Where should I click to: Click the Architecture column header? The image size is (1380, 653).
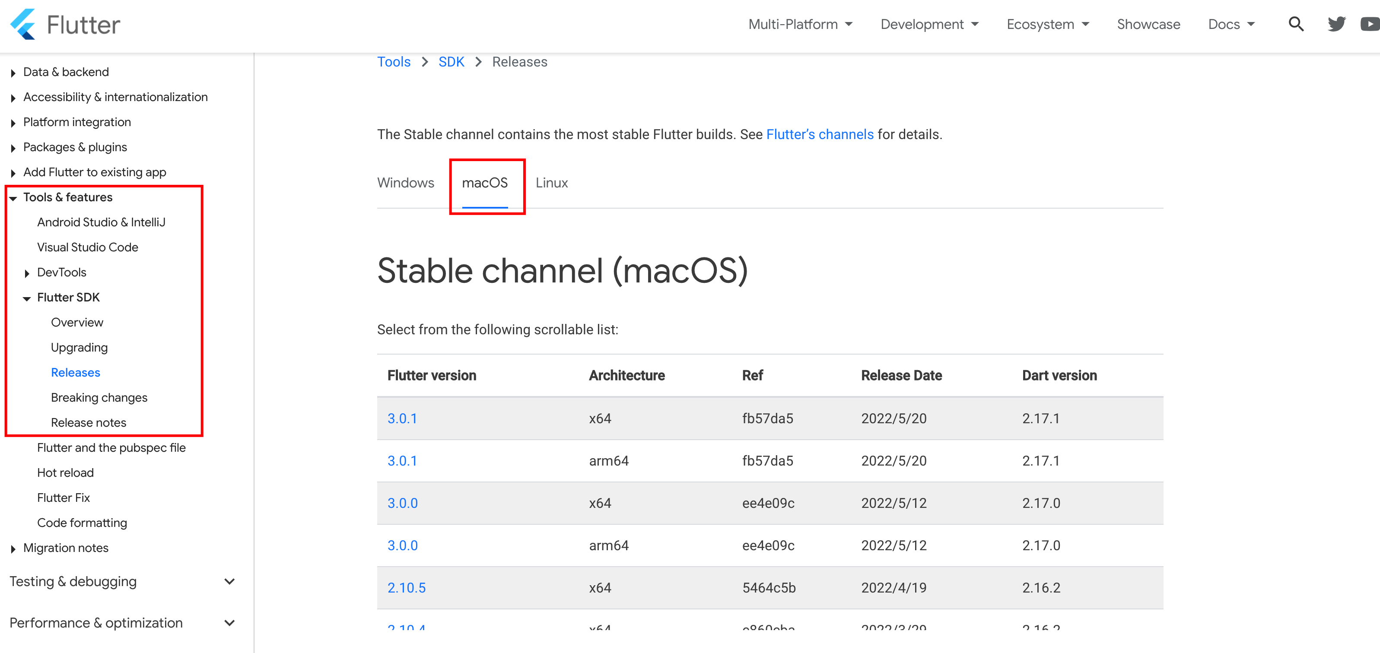point(627,375)
